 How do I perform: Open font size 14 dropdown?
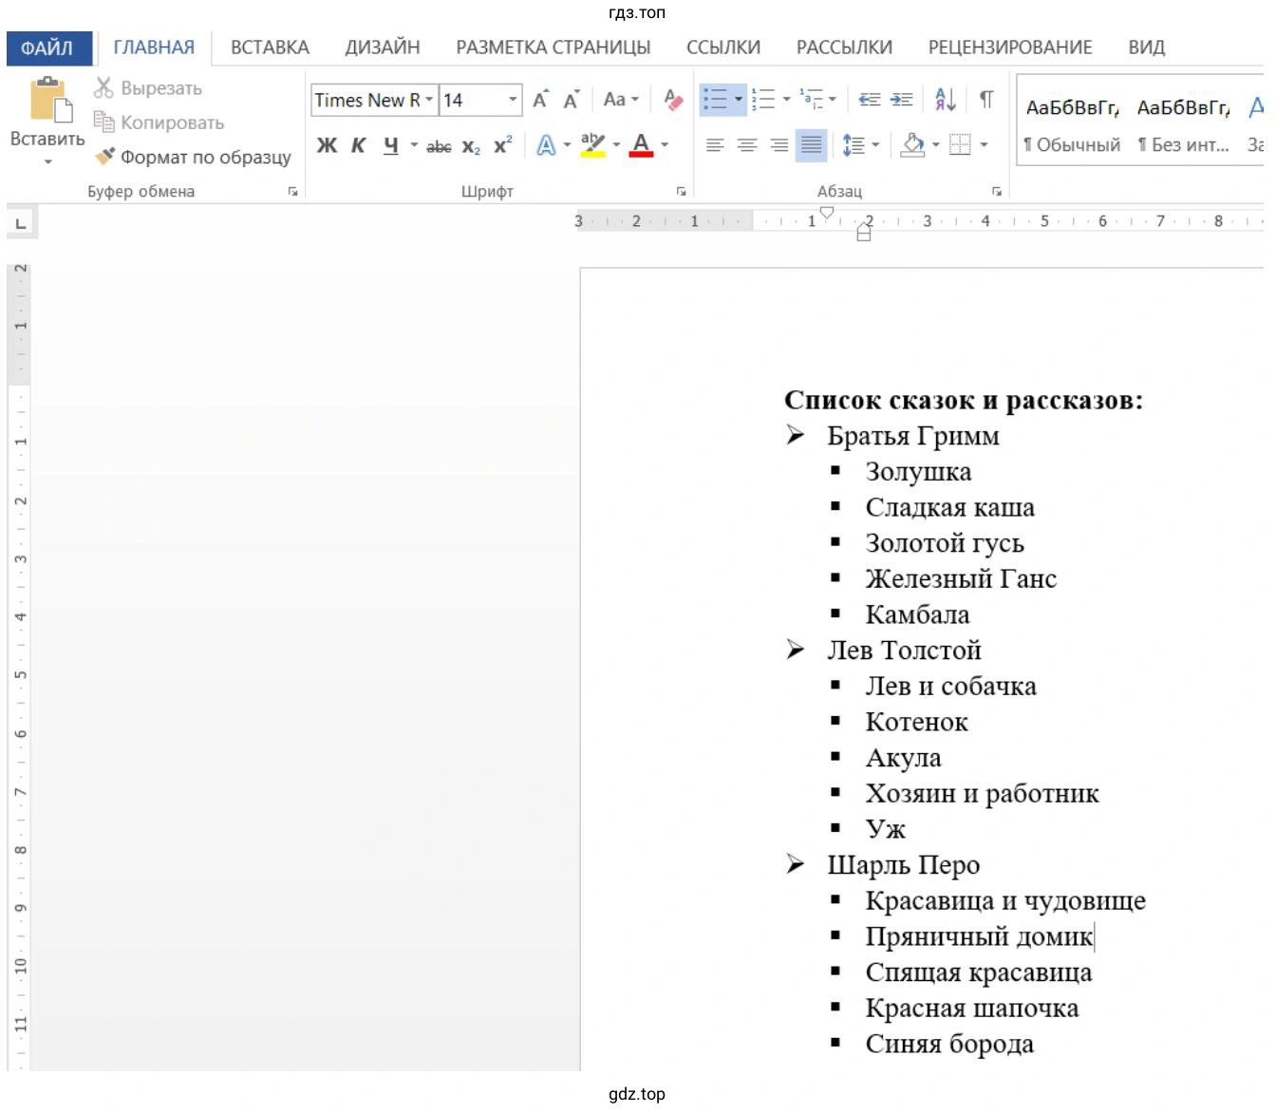point(513,100)
